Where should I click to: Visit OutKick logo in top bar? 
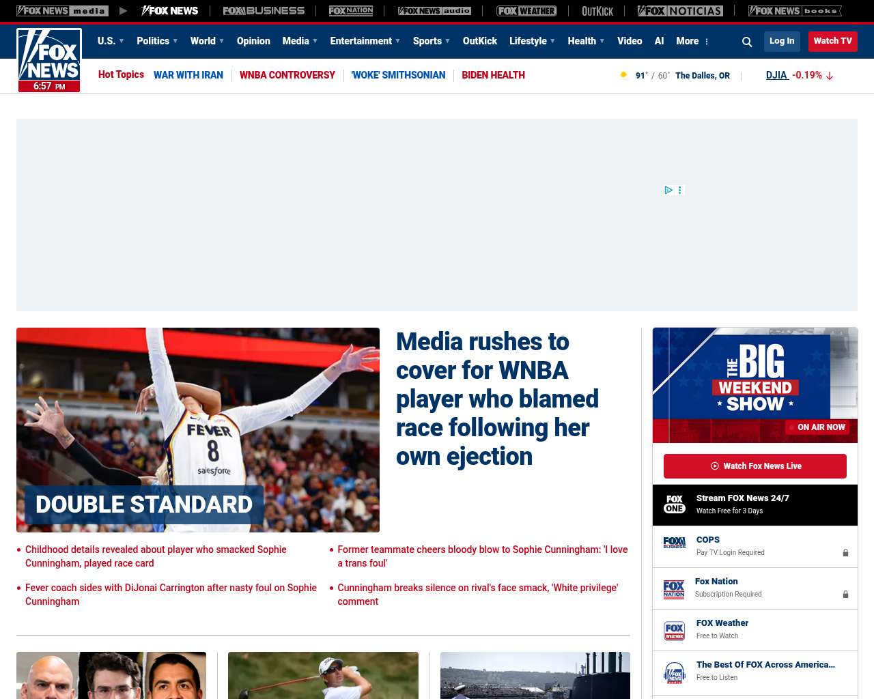[597, 11]
